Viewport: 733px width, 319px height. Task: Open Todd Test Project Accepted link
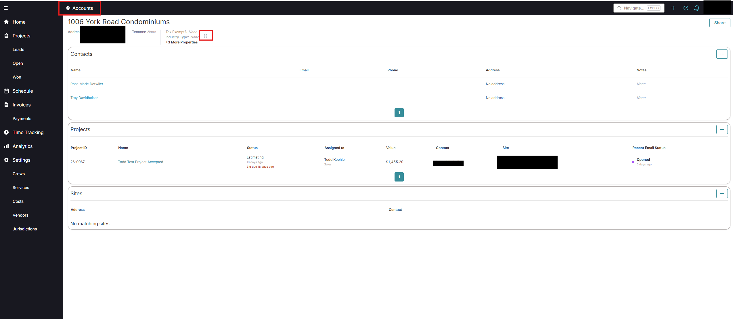click(x=141, y=162)
